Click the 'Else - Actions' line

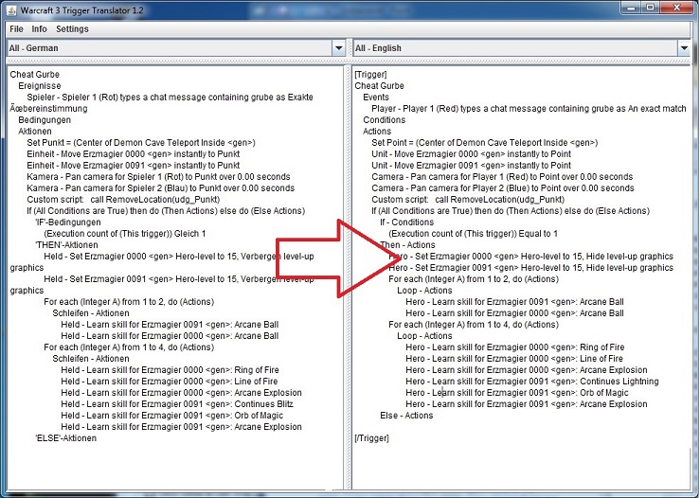click(x=406, y=416)
